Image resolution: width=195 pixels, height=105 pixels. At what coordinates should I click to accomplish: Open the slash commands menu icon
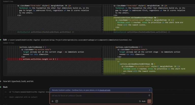click(57, 101)
